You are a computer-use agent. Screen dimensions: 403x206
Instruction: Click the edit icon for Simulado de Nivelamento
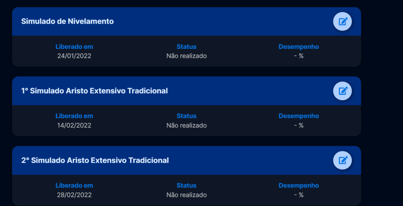point(342,21)
